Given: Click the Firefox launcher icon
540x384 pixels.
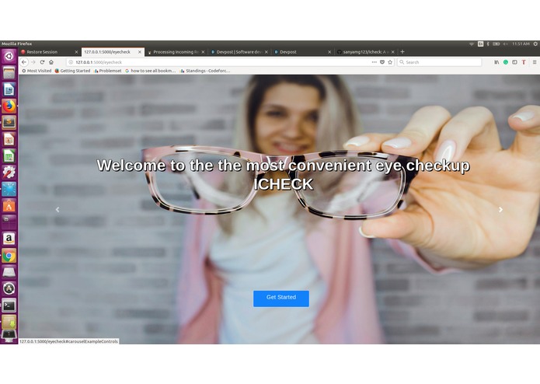Looking at the screenshot, I should pyautogui.click(x=9, y=106).
